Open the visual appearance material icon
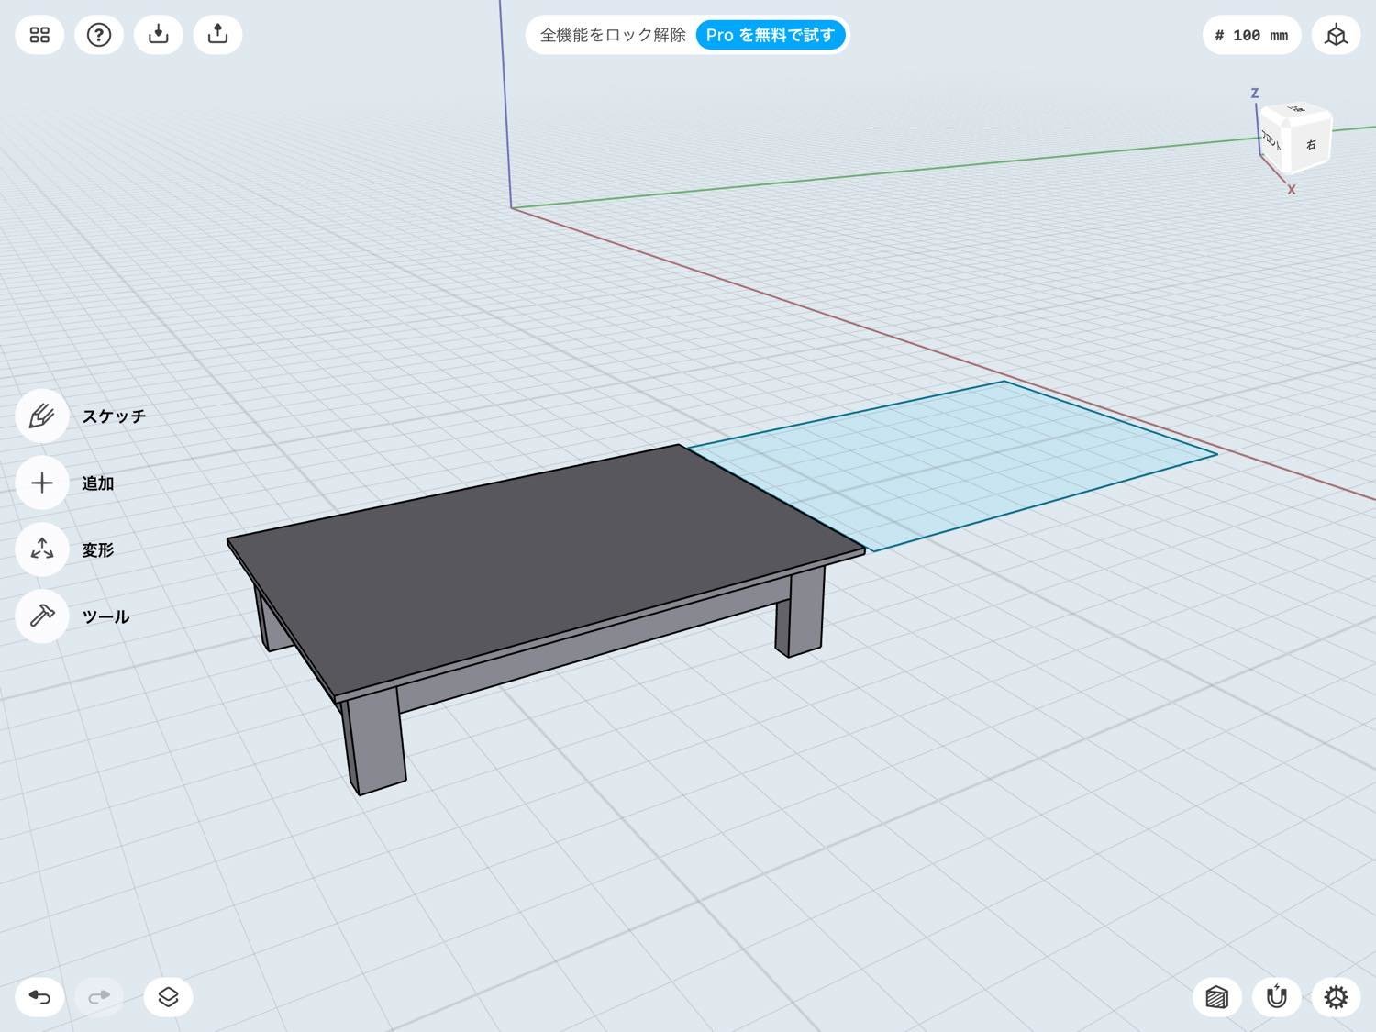Screen dimensions: 1376x1032 (x=1217, y=997)
